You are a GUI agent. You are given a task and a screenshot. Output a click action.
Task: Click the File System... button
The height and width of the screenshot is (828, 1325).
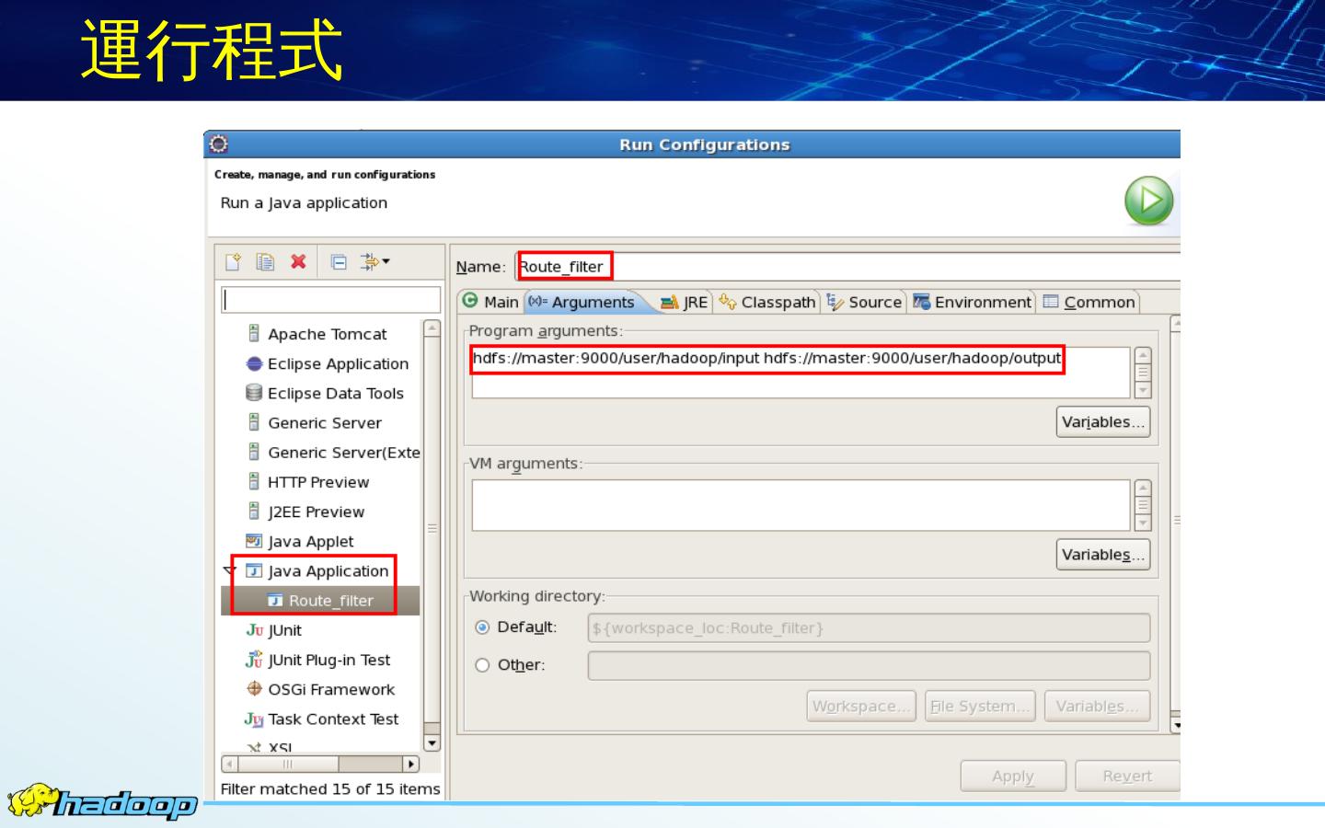coord(980,706)
